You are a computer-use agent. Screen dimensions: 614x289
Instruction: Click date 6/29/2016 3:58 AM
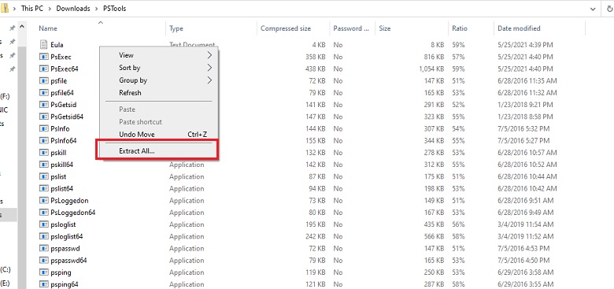[526, 272]
